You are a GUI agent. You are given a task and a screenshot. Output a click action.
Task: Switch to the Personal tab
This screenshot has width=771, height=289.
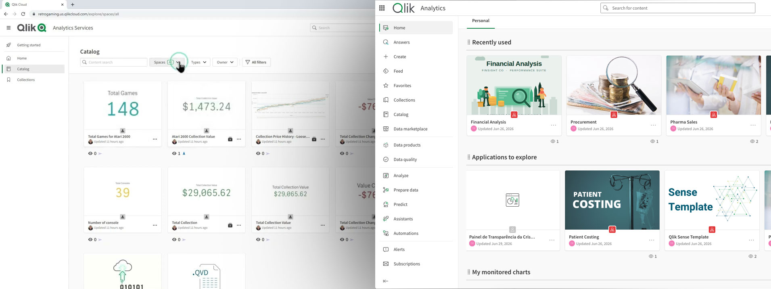coord(481,21)
